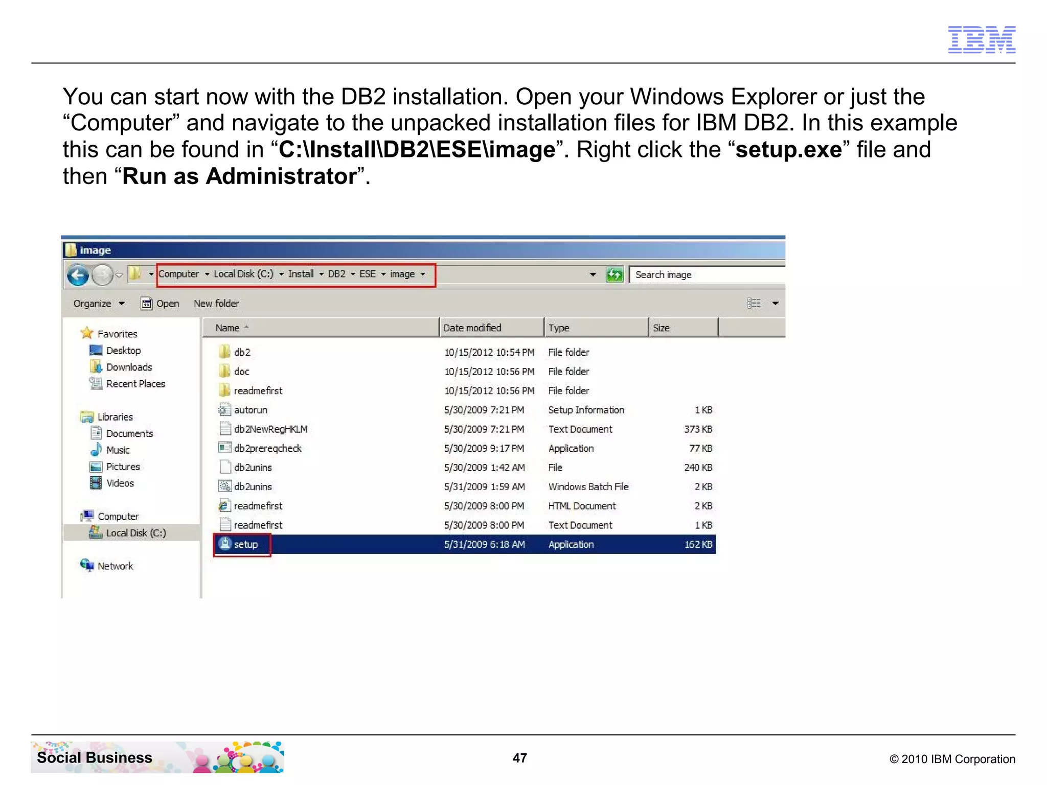
Task: Click the Videos filmstrip icon
Action: click(x=96, y=483)
